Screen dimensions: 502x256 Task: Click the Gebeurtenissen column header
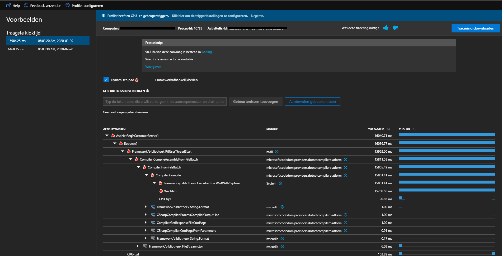tap(114, 129)
